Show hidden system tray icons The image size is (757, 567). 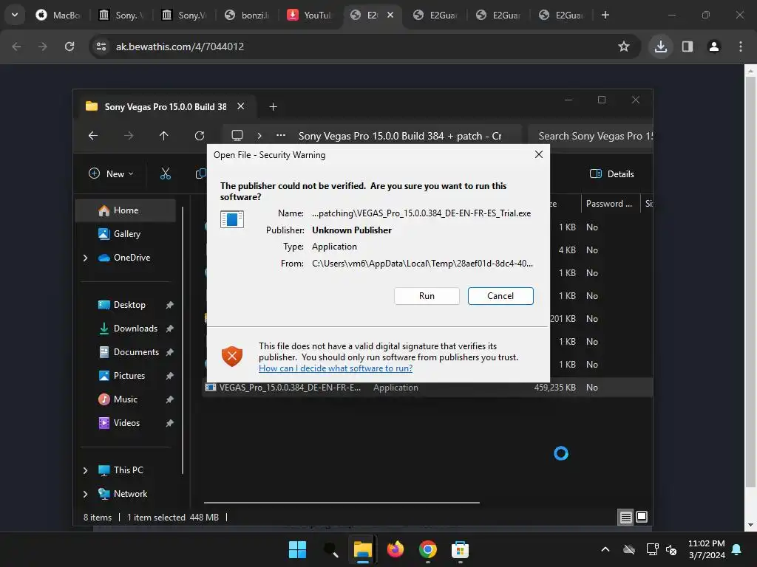tap(605, 549)
